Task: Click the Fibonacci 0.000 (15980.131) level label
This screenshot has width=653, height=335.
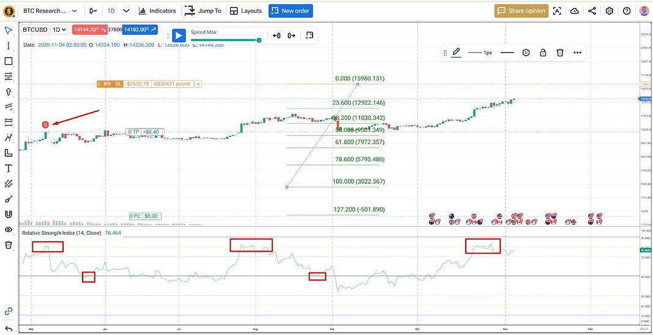Action: tap(360, 78)
